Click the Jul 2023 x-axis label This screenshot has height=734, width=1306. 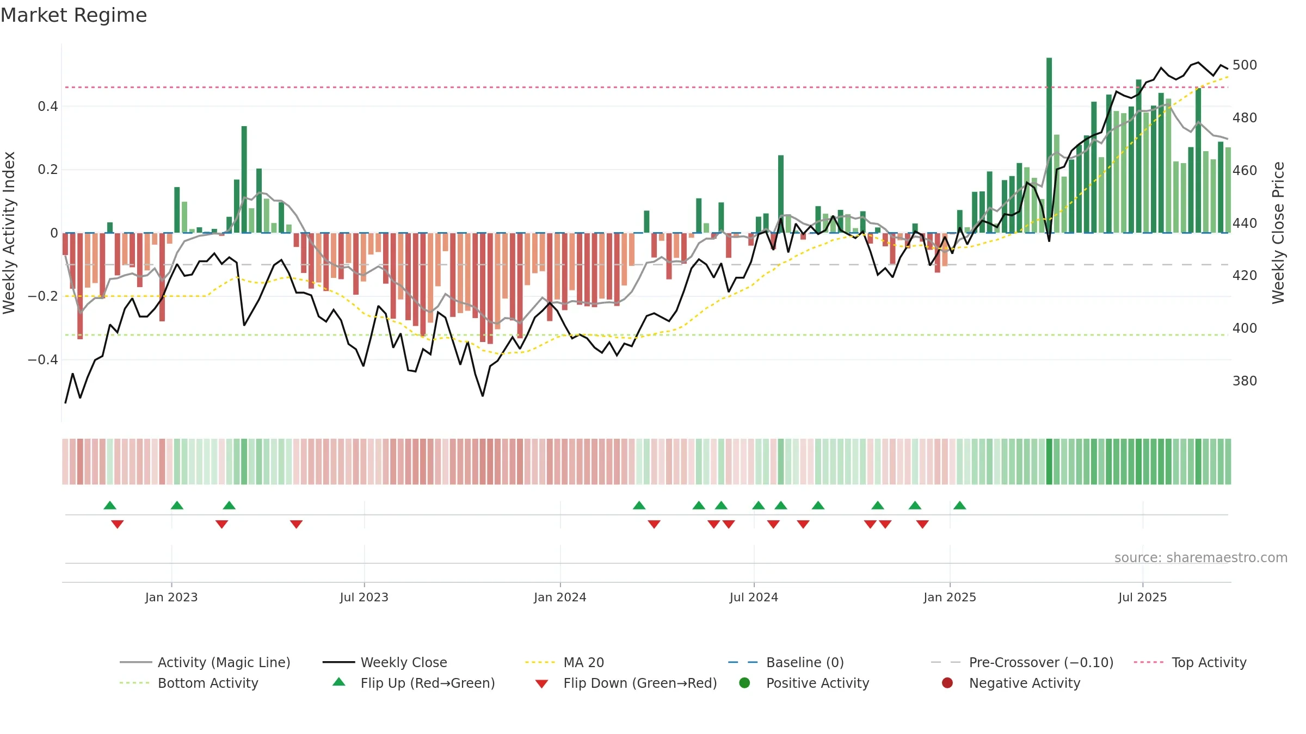(364, 597)
